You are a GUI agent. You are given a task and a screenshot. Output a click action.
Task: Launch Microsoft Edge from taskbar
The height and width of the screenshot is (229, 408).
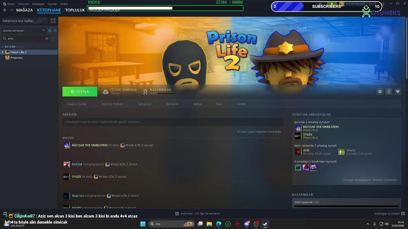[219, 224]
